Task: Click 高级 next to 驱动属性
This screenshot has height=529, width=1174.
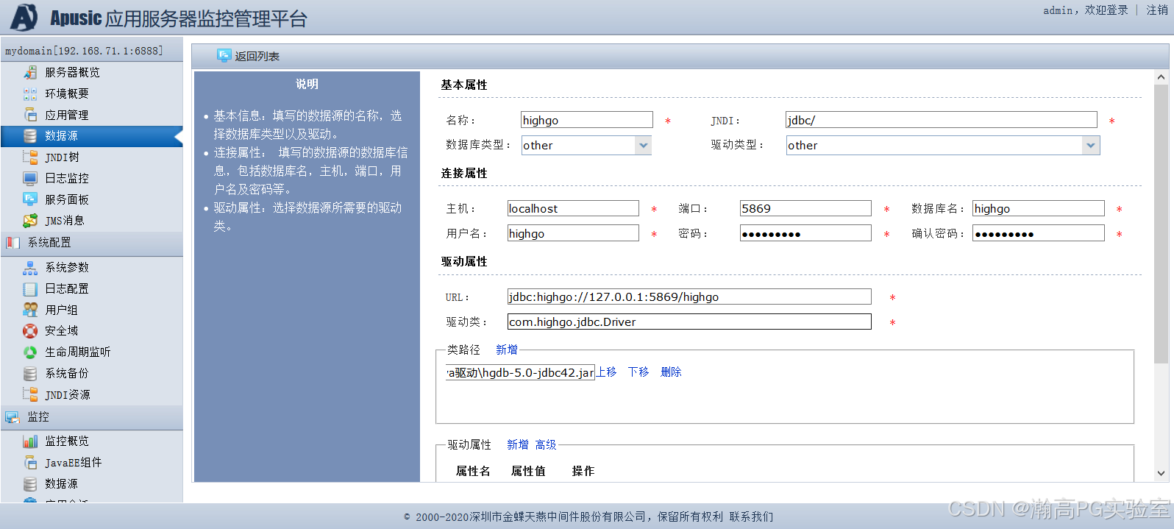Action: tap(546, 444)
